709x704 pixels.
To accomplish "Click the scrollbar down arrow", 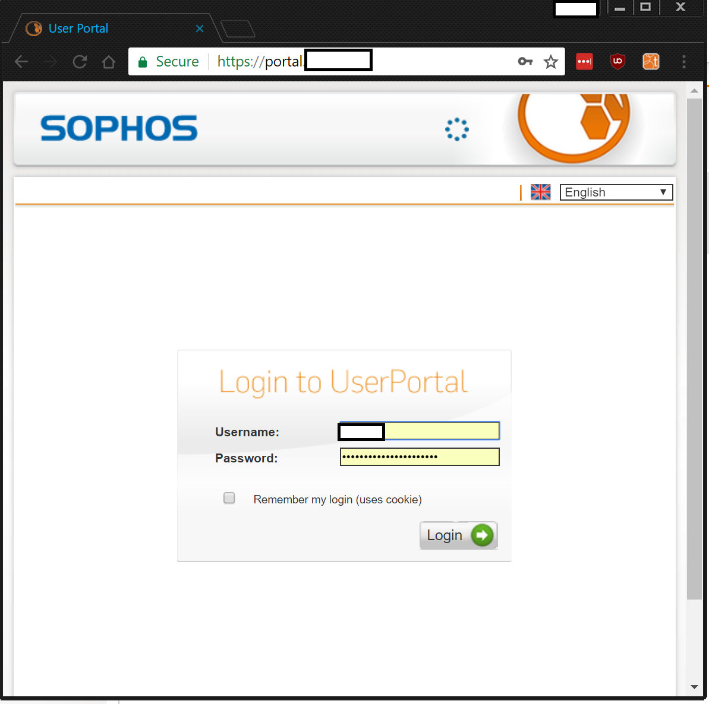I will 694,687.
